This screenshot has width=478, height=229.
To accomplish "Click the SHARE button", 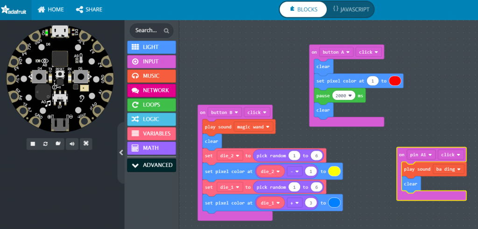I will [x=89, y=9].
